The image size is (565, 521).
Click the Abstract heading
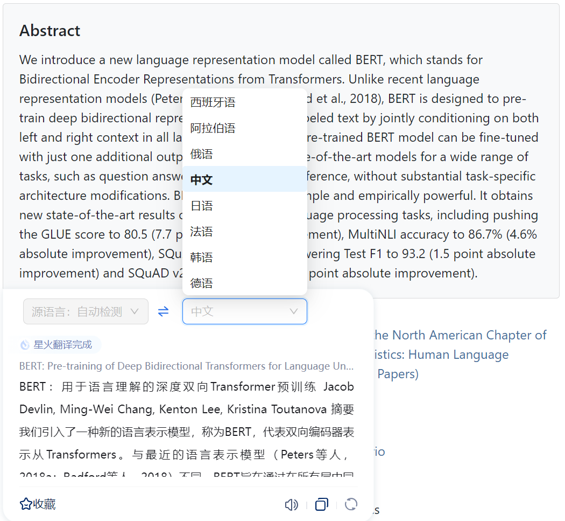tap(50, 31)
